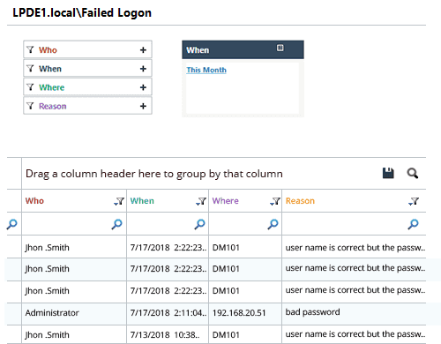Click the When column search input field
This screenshot has height=344, width=441.
161,224
